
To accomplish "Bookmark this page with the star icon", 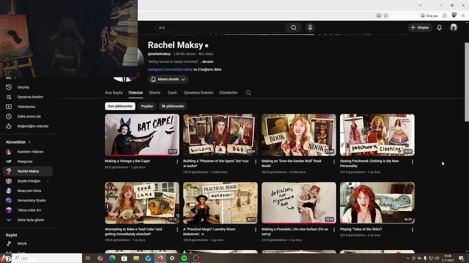I will coord(386,16).
